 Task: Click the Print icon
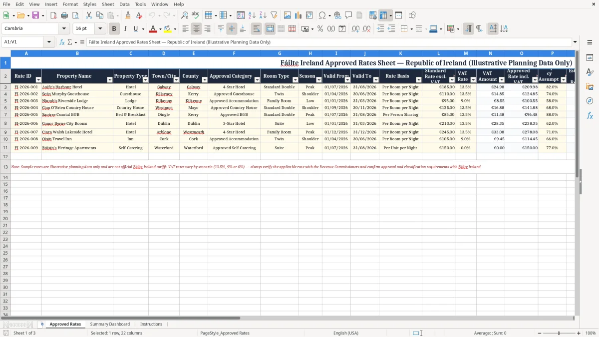64,15
